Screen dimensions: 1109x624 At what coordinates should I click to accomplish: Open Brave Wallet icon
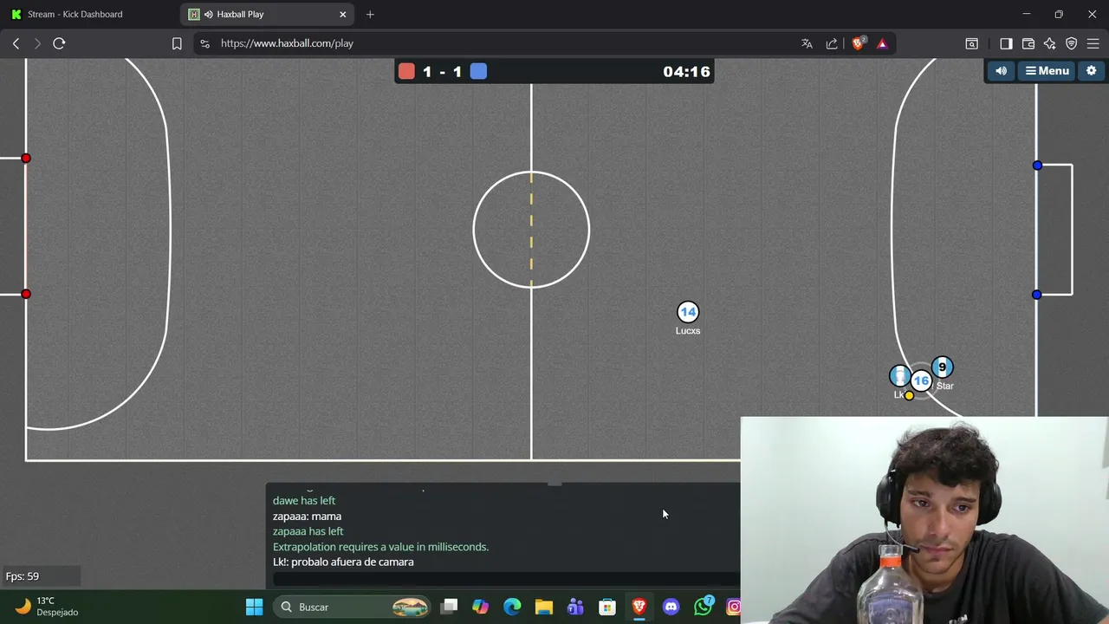(1028, 43)
